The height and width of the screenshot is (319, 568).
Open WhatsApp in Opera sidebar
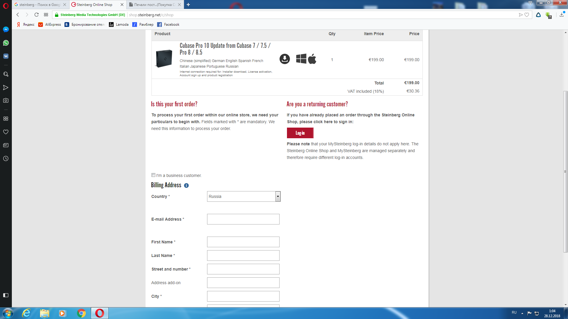(x=6, y=43)
